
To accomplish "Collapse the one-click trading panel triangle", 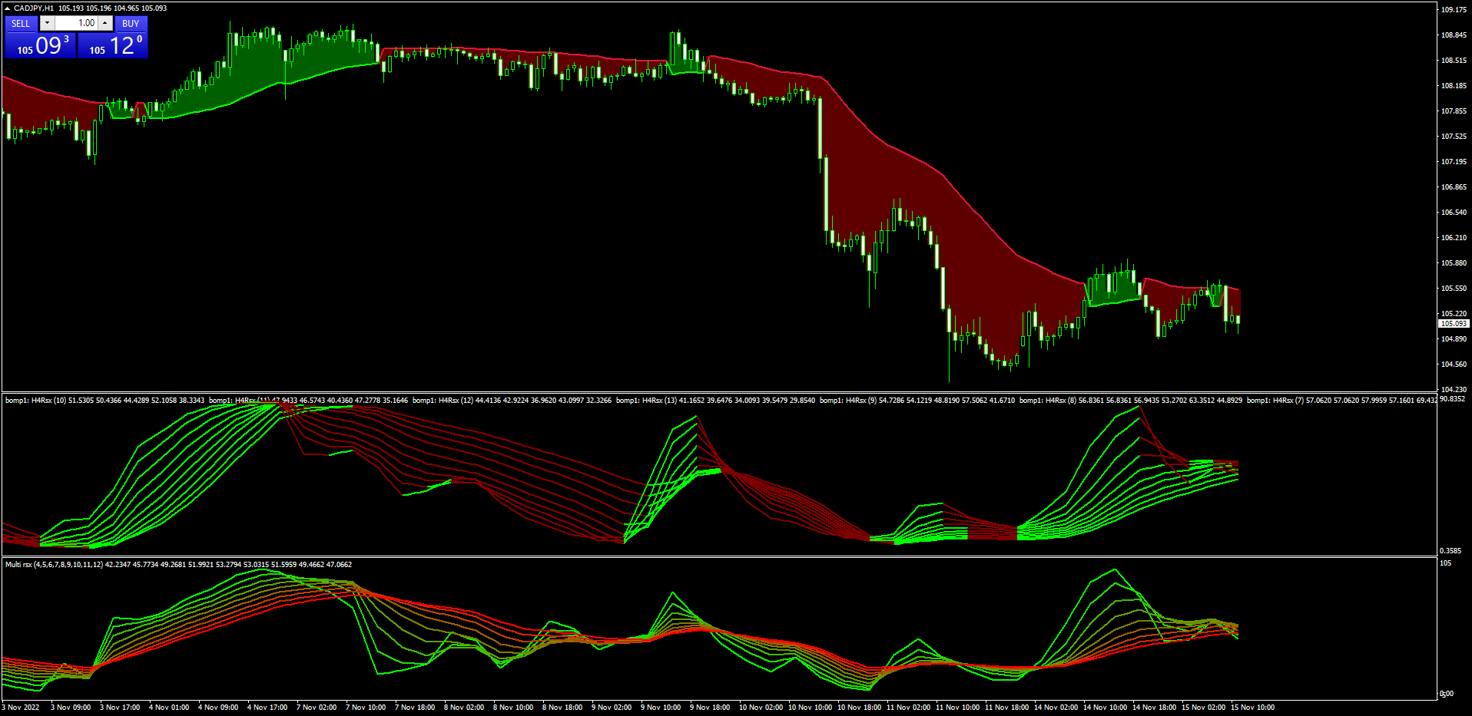I will [7, 8].
